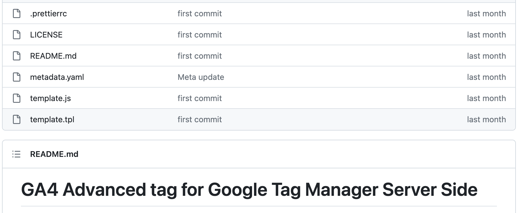Image resolution: width=519 pixels, height=213 pixels.
Task: Click the file icon beside template.tpl
Action: (17, 119)
